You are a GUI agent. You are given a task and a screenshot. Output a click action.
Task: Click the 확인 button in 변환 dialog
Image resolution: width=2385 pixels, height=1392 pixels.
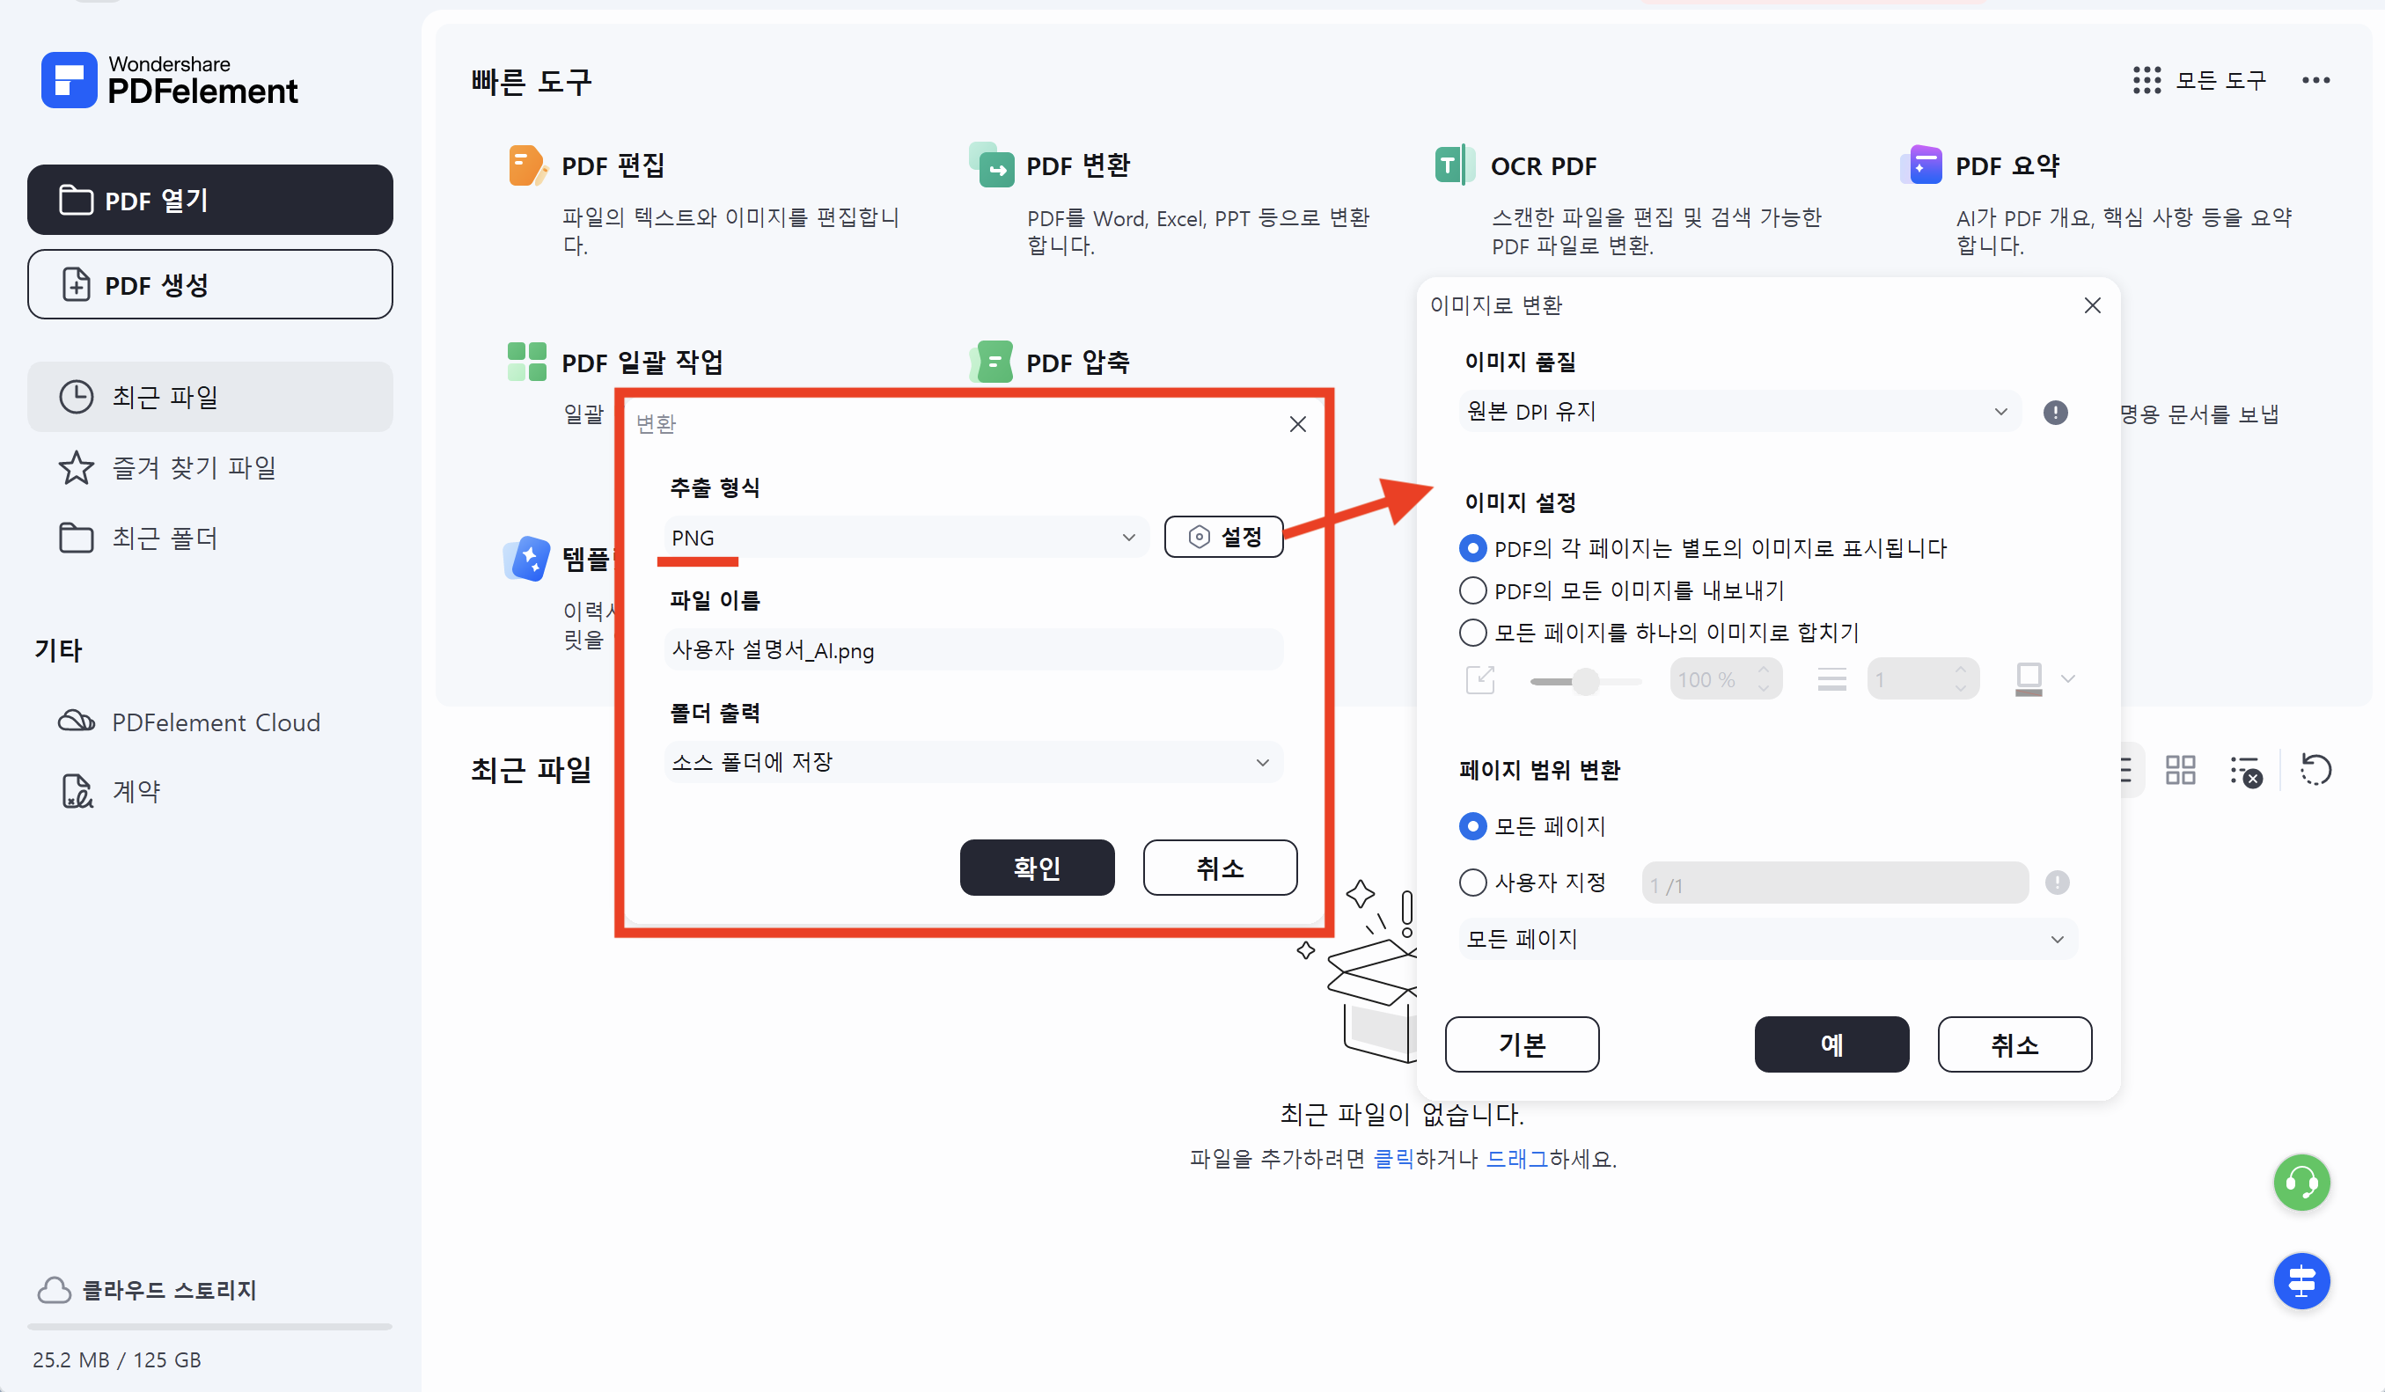tap(1038, 868)
